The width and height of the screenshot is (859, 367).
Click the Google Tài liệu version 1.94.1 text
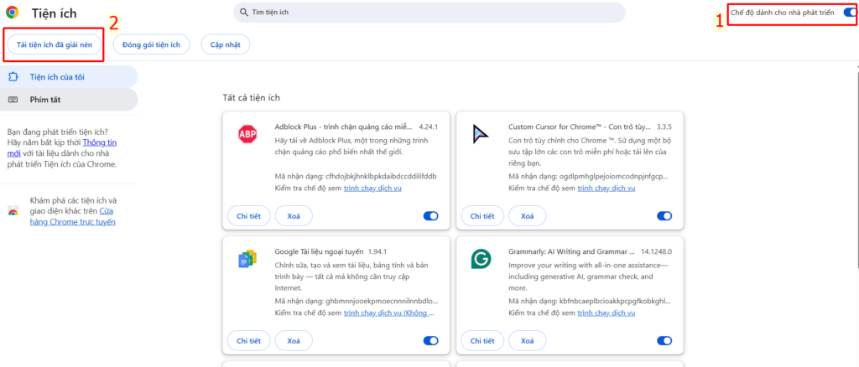tap(378, 251)
